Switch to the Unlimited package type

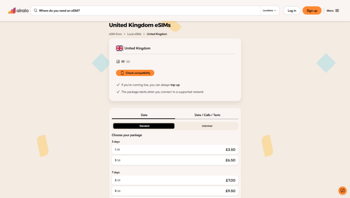pos(206,126)
